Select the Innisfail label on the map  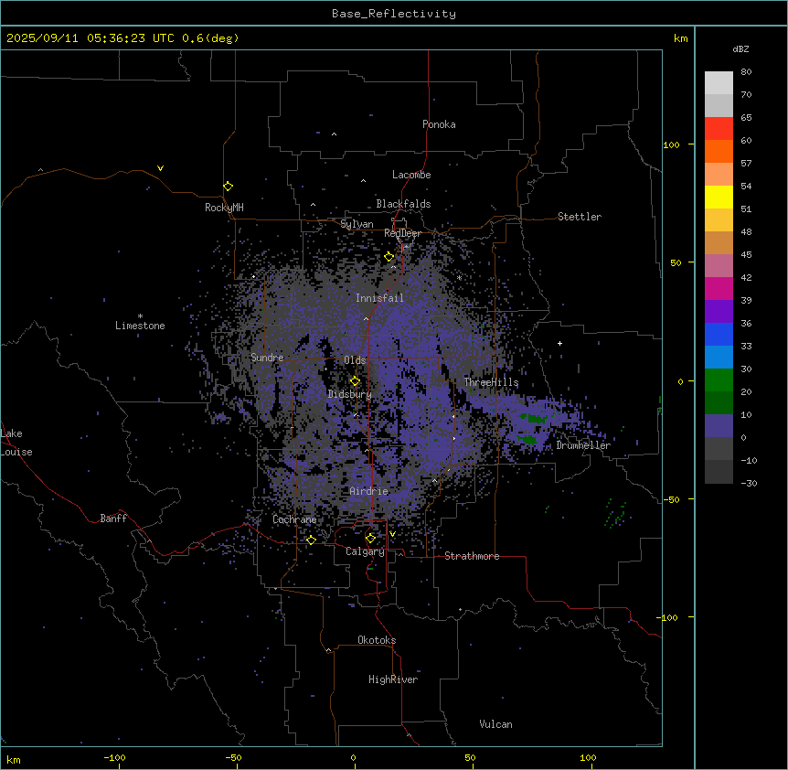pos(379,298)
